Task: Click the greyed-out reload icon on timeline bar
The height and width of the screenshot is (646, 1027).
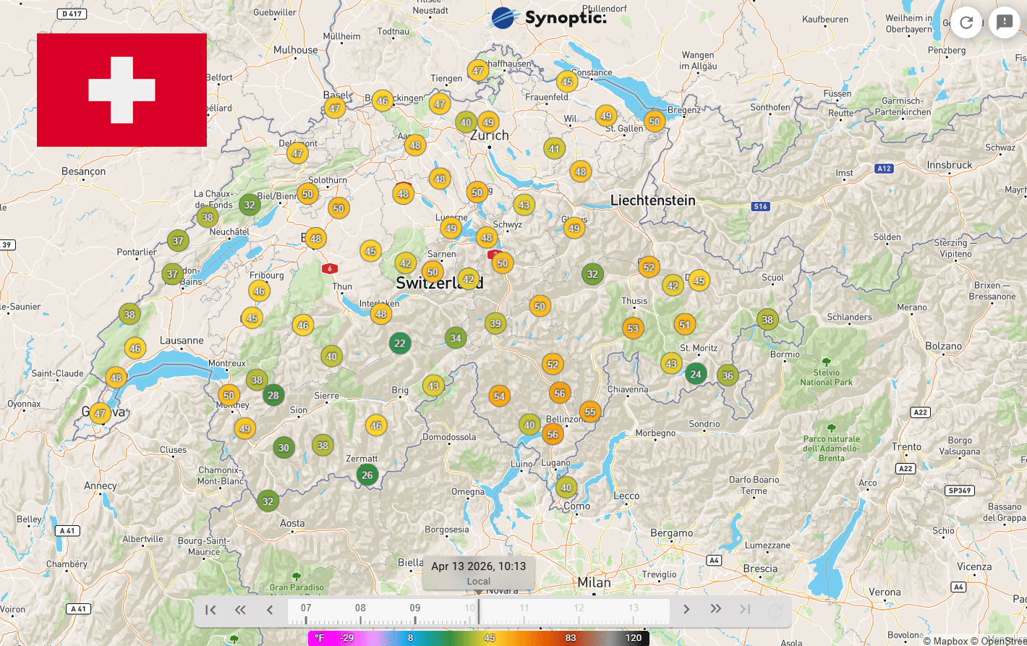Action: pyautogui.click(x=775, y=611)
